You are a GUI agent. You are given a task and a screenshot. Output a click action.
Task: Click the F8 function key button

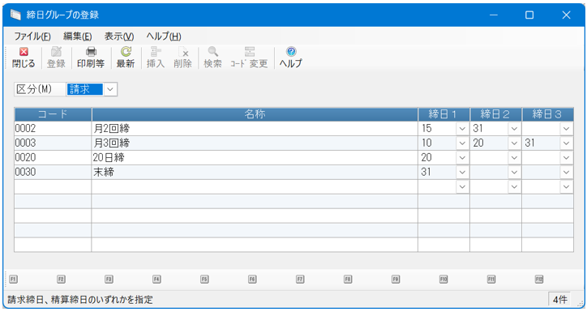pyautogui.click(x=348, y=279)
